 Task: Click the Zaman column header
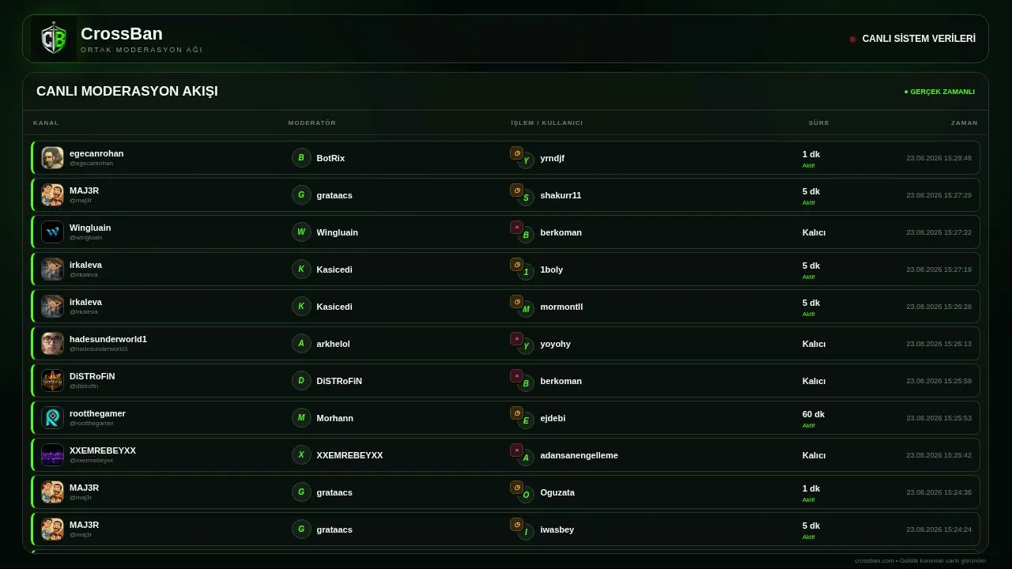tap(964, 122)
